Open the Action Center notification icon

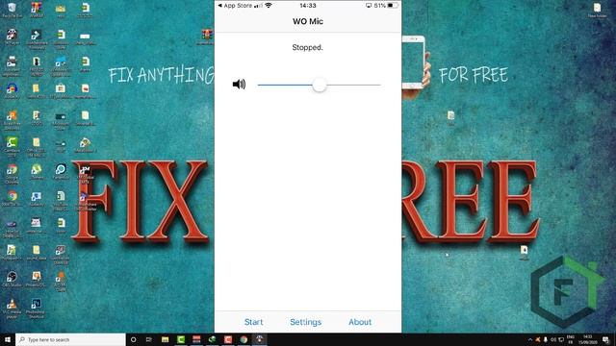click(606, 339)
